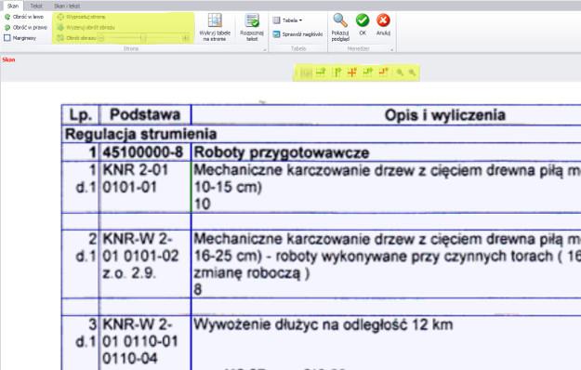Click the 'Podstawa' table header cell
This screenshot has width=581, height=370.
[x=145, y=115]
